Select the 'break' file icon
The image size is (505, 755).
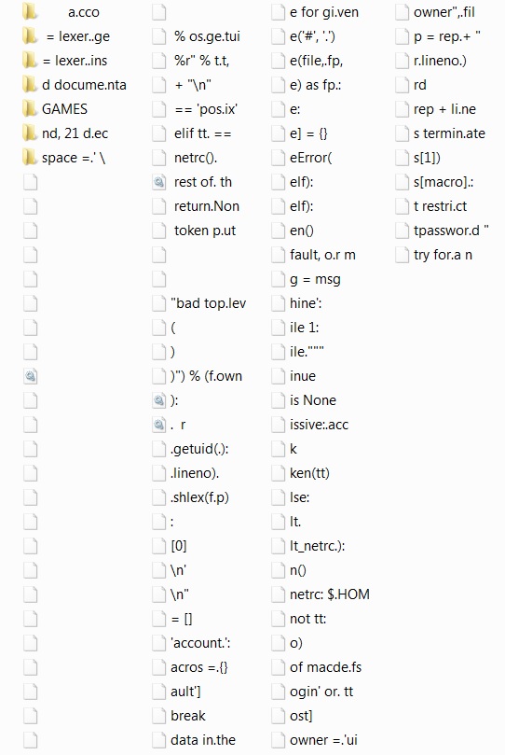159,716
